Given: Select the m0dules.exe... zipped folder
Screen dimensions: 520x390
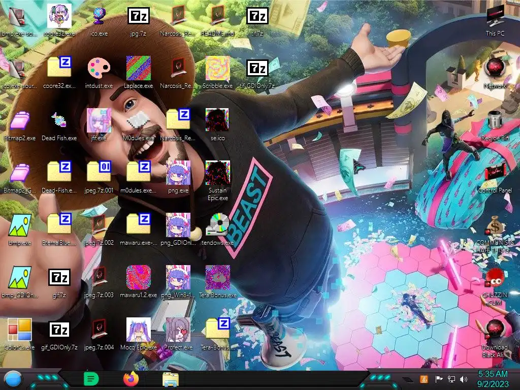Looking at the screenshot, I should tap(138, 172).
